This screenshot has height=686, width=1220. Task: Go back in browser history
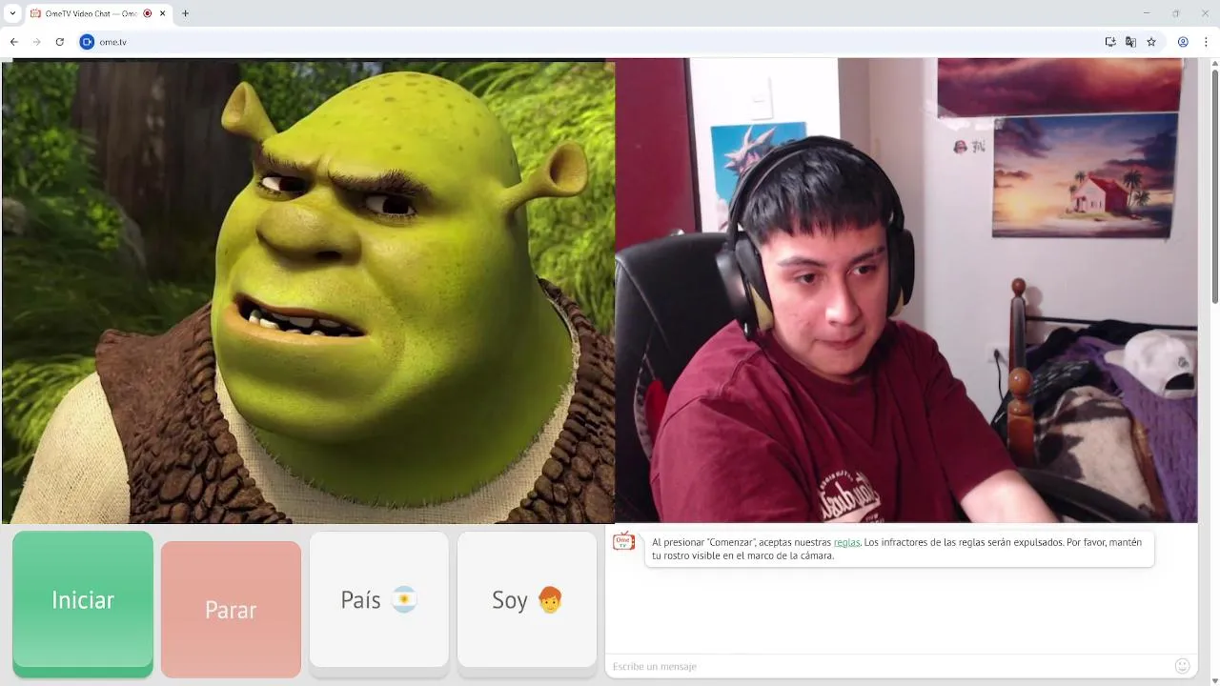tap(13, 42)
